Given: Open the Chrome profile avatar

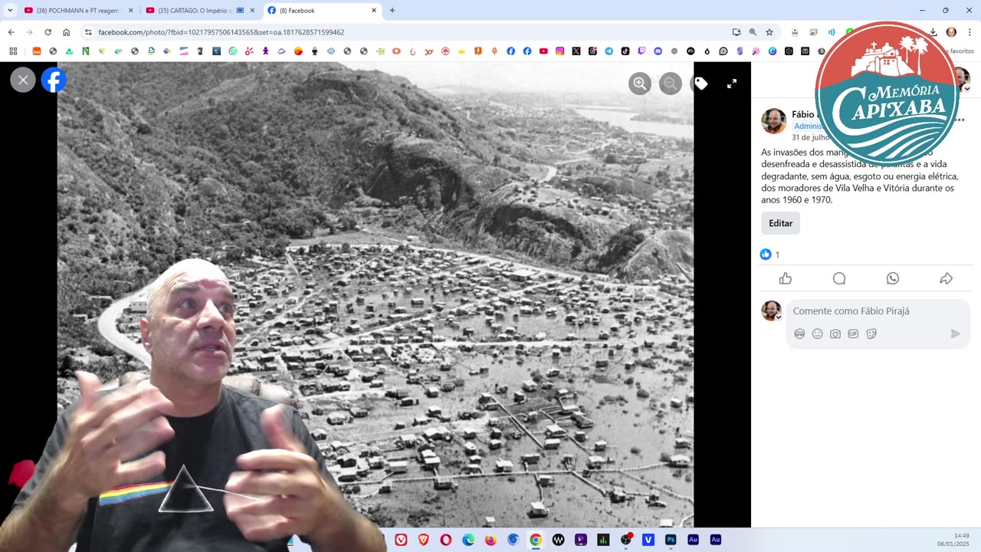Looking at the screenshot, I should 951,32.
